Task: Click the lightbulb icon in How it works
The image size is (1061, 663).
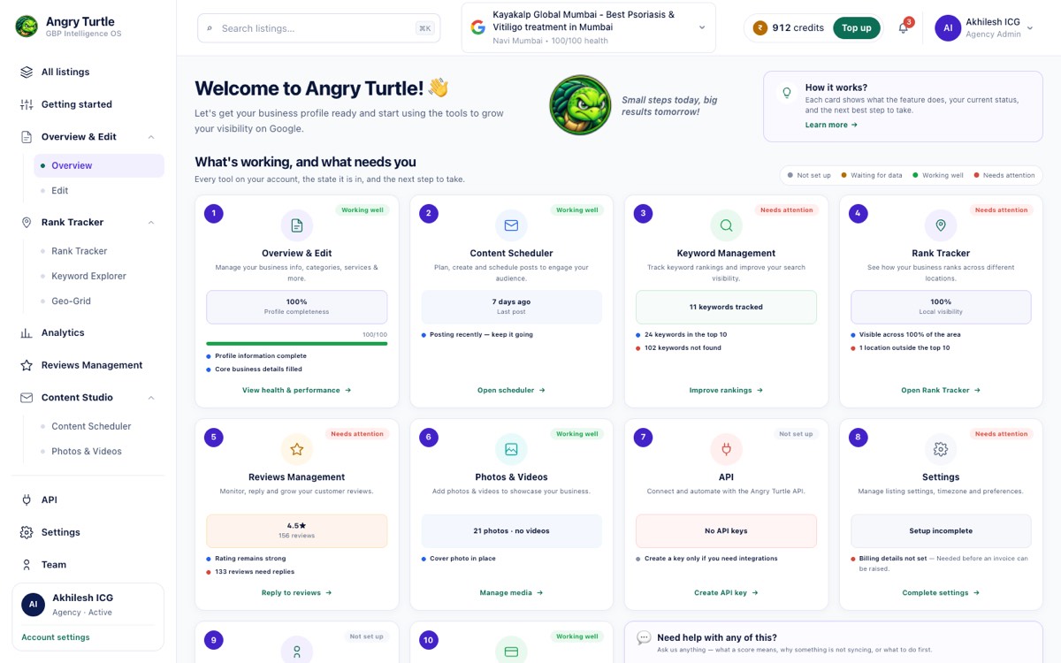Action: (787, 93)
